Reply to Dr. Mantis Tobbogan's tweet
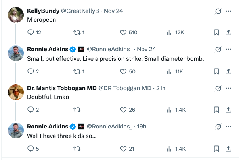241x160 pixels. (31, 110)
